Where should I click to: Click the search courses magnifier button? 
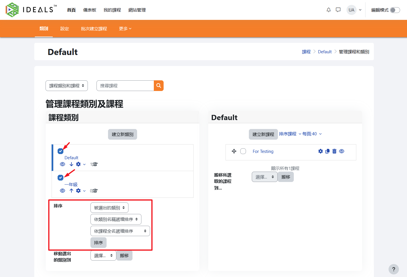(x=158, y=86)
